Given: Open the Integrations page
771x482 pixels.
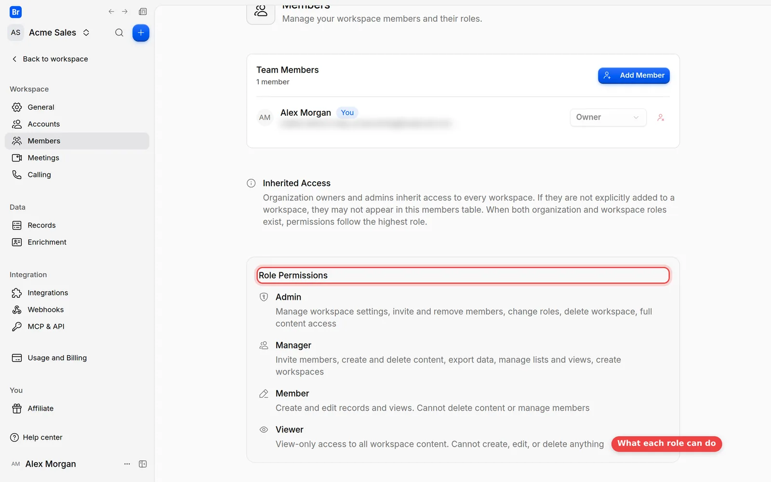Looking at the screenshot, I should (x=77, y=293).
